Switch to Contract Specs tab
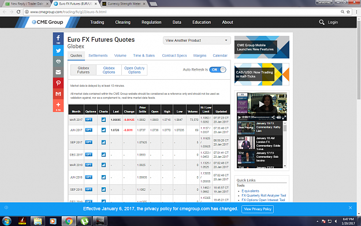 coord(174,55)
